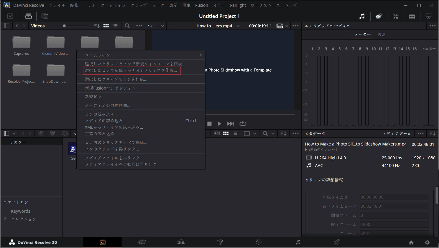Open the Deliver page rocket icon
Screen dimensions: 439x248
[337, 242]
